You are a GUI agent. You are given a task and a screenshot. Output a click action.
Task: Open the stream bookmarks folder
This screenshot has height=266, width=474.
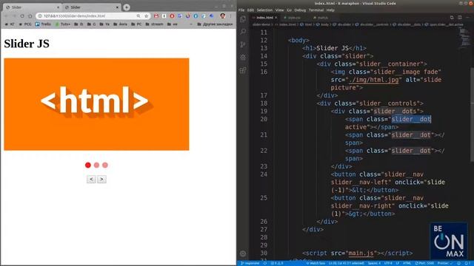(x=154, y=24)
